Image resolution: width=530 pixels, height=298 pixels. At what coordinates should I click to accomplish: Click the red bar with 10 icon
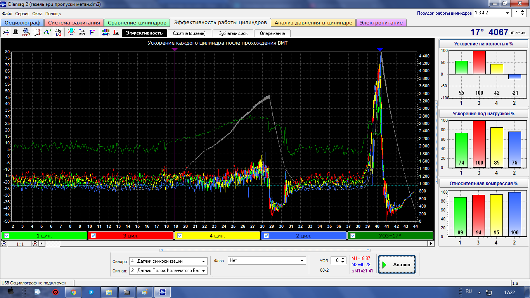pyautogui.click(x=116, y=33)
